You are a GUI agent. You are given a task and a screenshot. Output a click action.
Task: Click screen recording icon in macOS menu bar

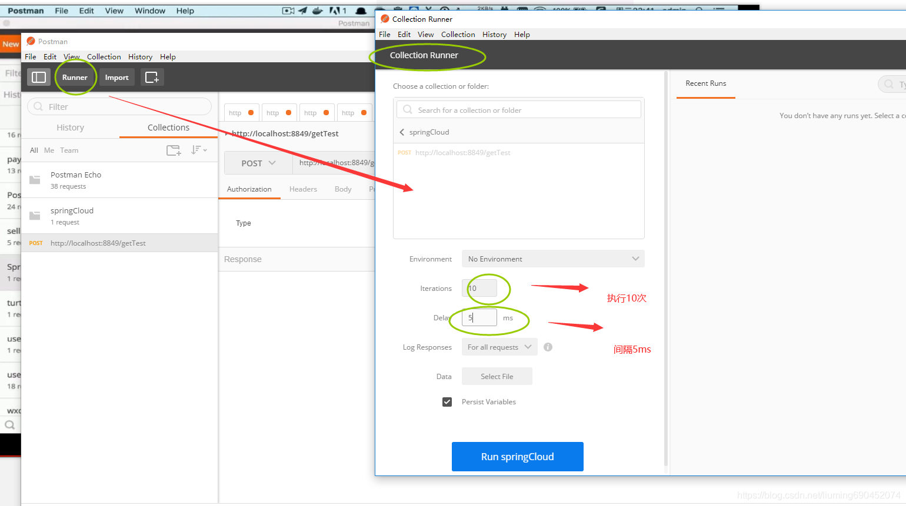288,11
